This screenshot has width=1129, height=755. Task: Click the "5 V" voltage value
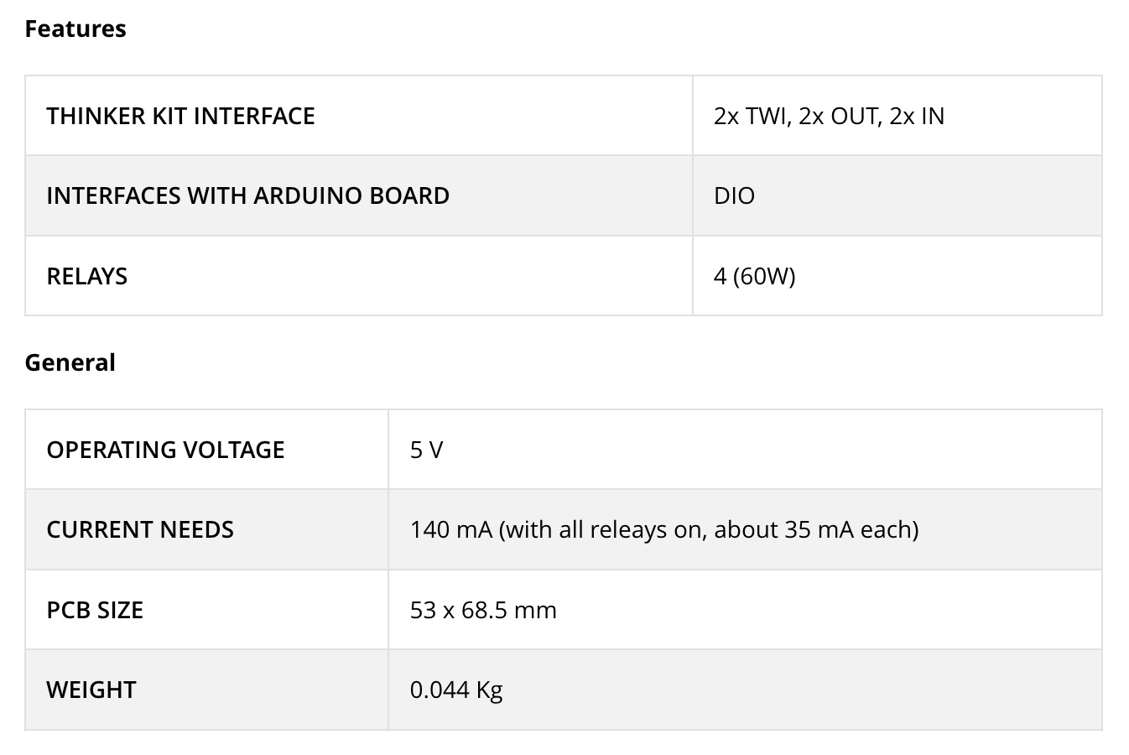426,450
